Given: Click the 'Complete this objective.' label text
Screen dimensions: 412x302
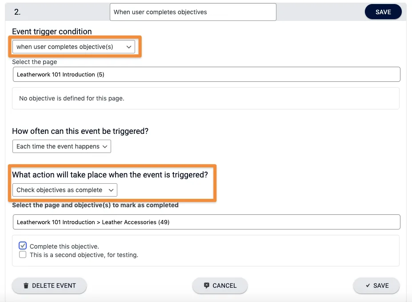Looking at the screenshot, I should 64,246.
